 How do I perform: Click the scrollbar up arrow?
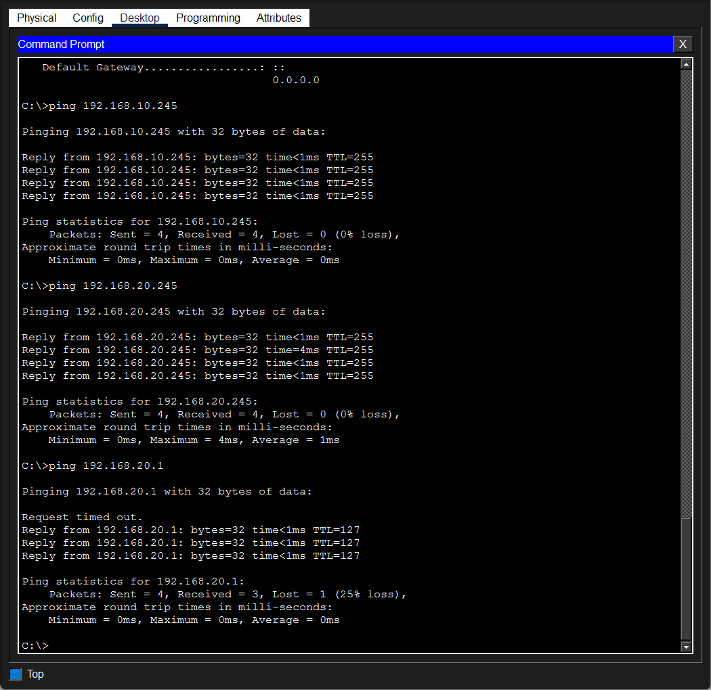point(686,64)
